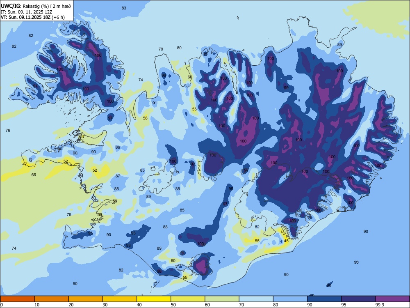Click the '79' humidity value on the map
Viewport: 410px width, 308px height.
pos(161,49)
